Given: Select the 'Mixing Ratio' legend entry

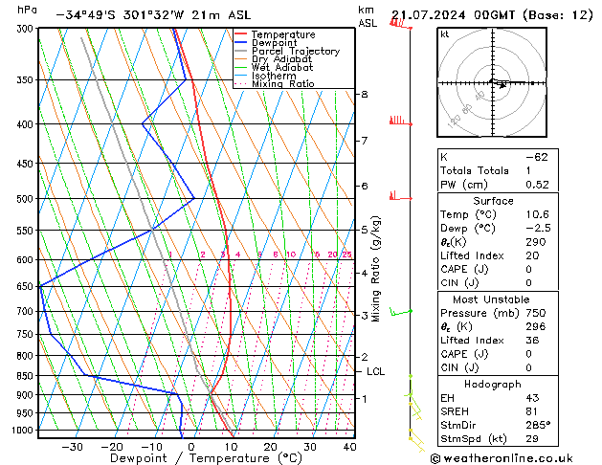Looking at the screenshot, I should point(283,83).
